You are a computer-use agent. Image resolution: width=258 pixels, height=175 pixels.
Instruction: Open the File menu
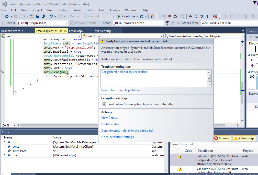click(x=4, y=10)
